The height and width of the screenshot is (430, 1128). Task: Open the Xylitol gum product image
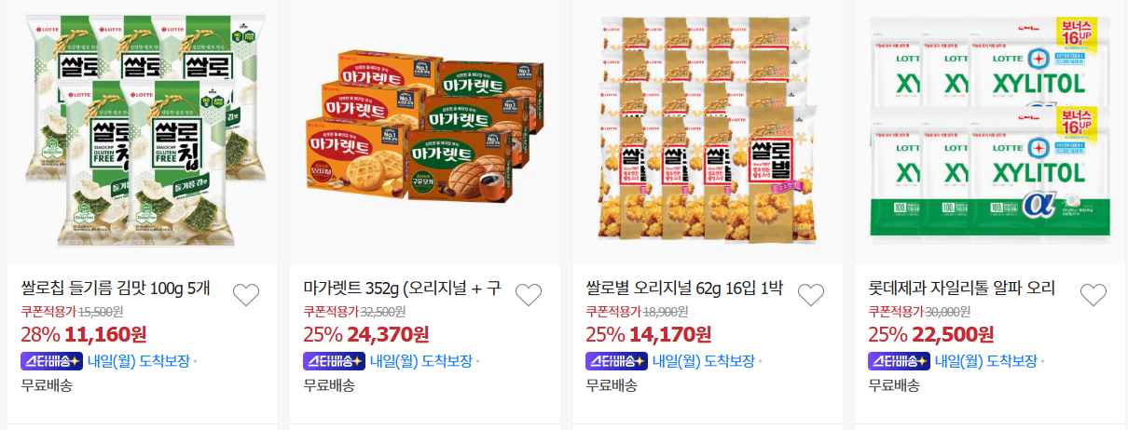[x=989, y=131]
